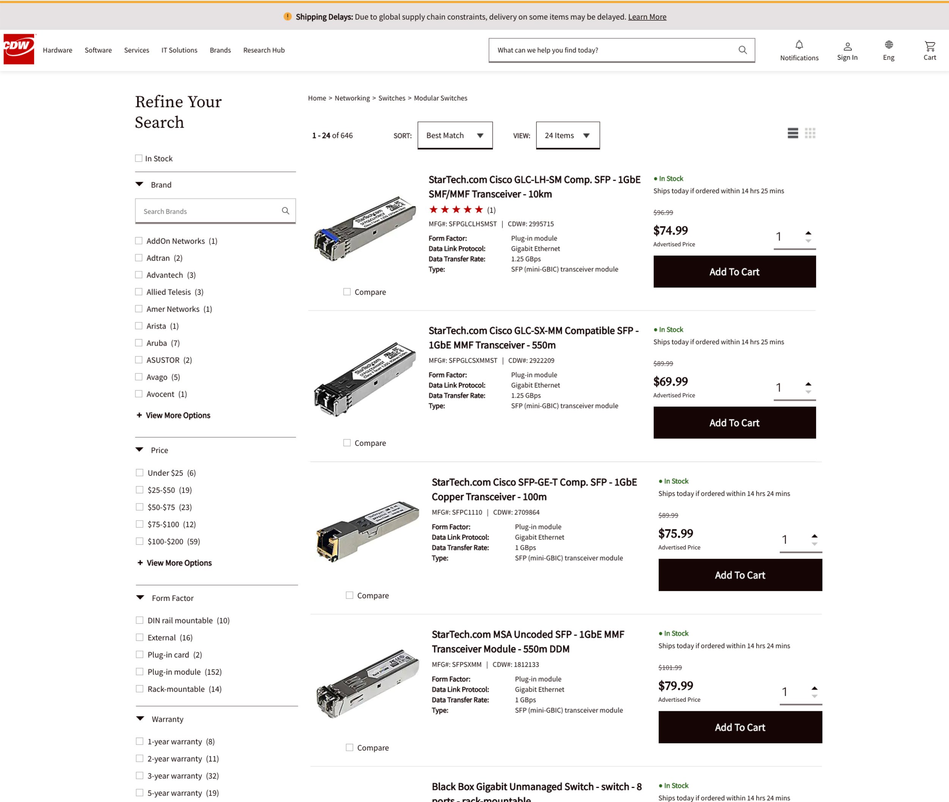Check the Aruba brand filter

click(x=139, y=343)
